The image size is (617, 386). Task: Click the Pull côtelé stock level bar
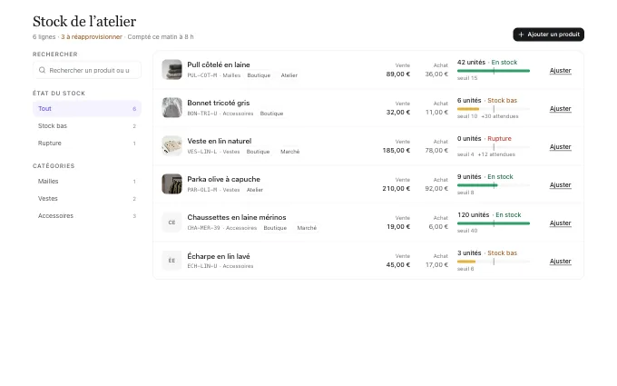click(494, 71)
